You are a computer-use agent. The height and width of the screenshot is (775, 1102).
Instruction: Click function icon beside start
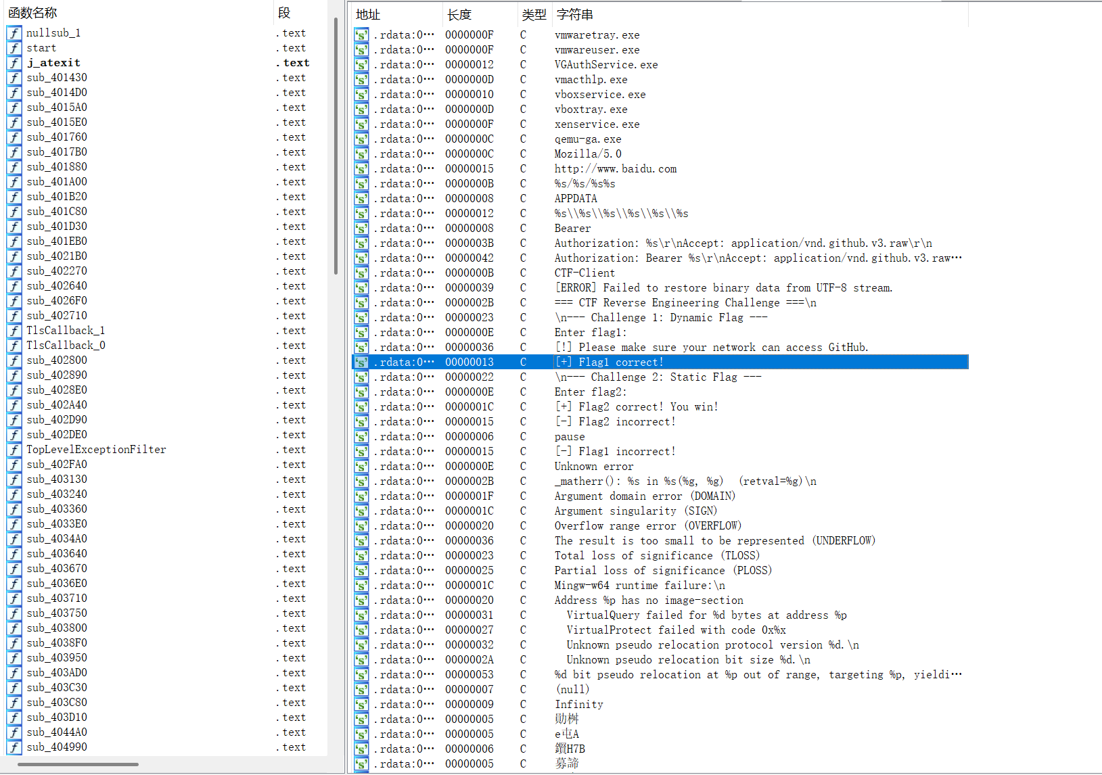14,48
